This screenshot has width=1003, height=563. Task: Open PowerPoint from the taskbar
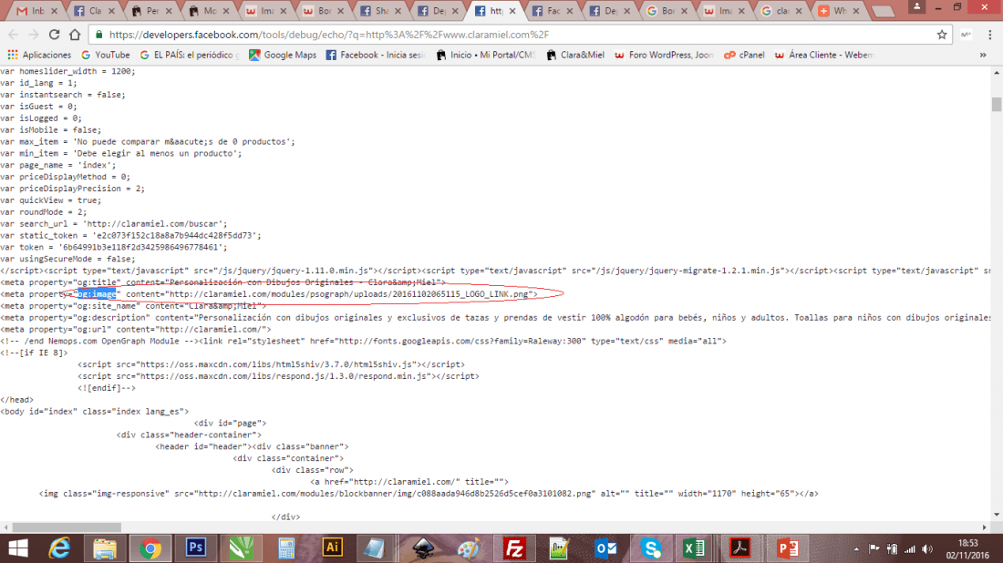click(x=788, y=548)
